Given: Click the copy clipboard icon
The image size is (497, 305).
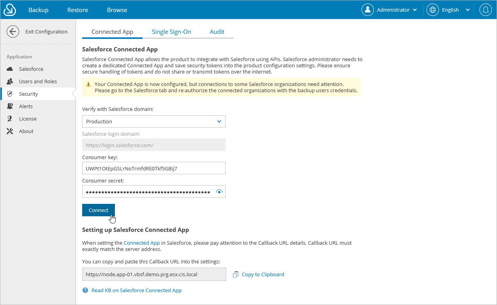Looking at the screenshot, I should click(x=235, y=274).
